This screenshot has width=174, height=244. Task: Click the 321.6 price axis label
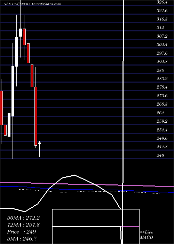pos(162,11)
